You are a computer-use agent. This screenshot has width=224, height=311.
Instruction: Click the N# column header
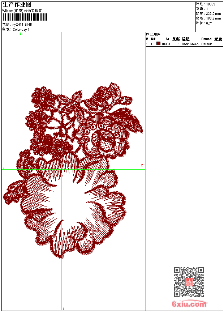(153, 39)
